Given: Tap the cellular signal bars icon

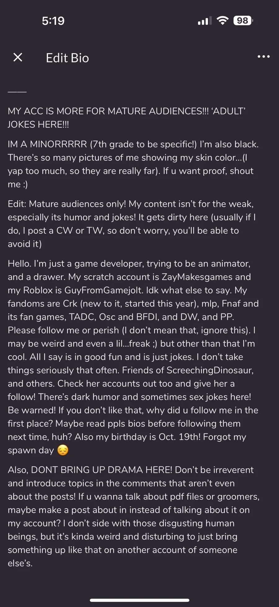Looking at the screenshot, I should [x=205, y=21].
